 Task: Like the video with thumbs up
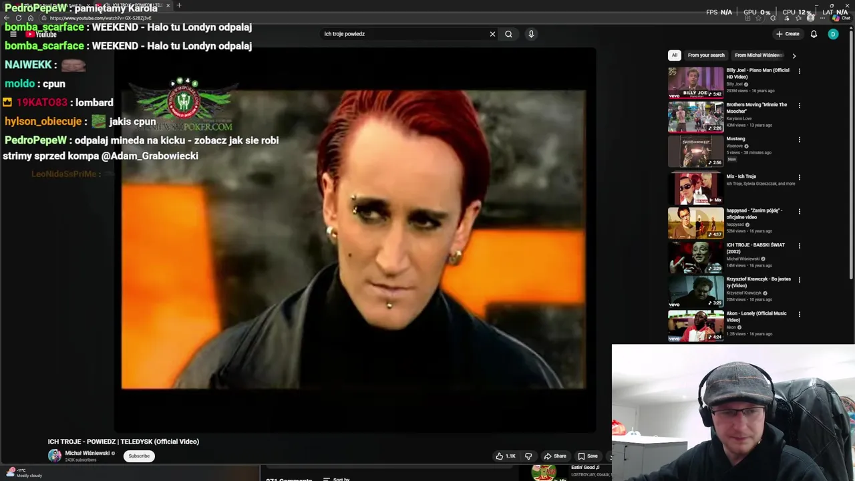coord(506,456)
